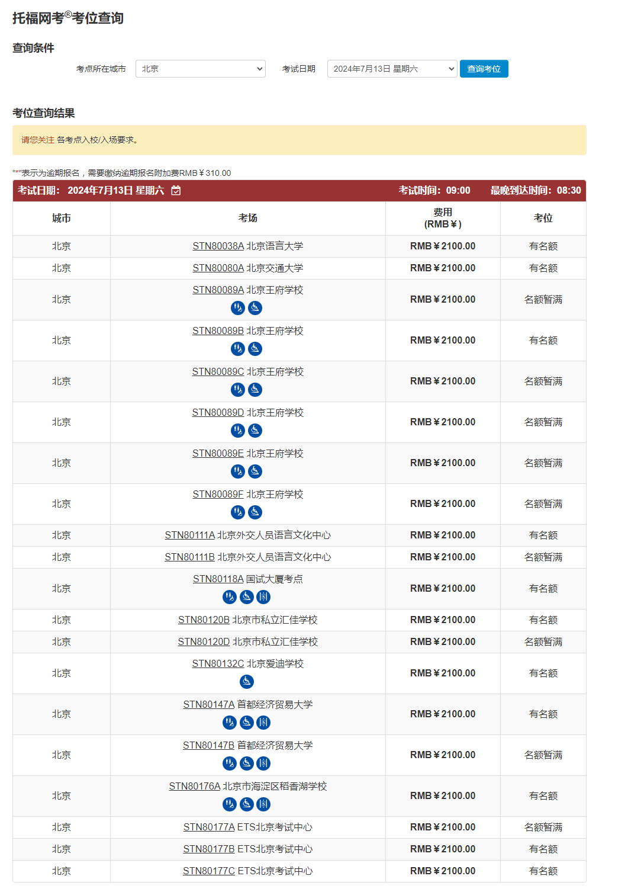Click wheelchair ramp icon under STN80147B
The width and height of the screenshot is (628, 892).
coord(247,763)
